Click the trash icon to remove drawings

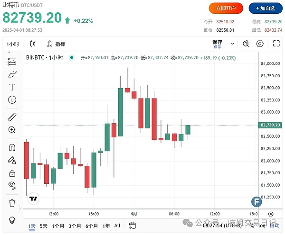click(12, 203)
